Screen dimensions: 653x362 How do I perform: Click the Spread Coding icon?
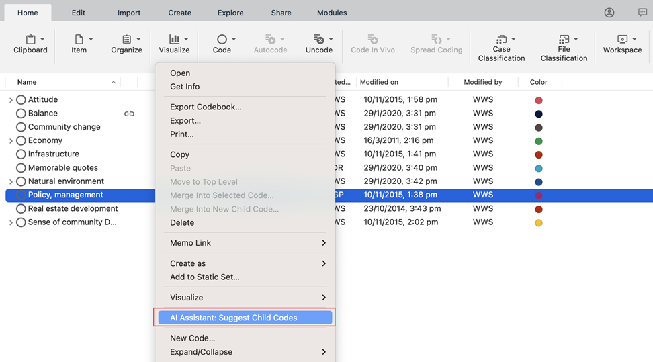[437, 40]
